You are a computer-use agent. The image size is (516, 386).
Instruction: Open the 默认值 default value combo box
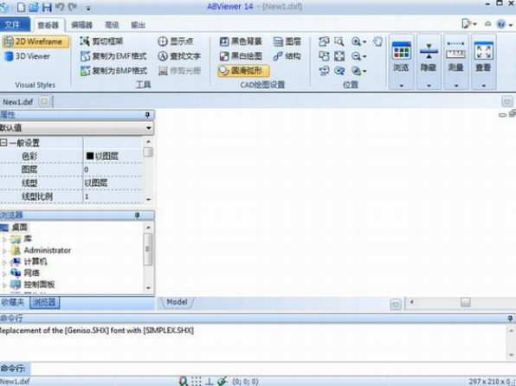click(77, 128)
